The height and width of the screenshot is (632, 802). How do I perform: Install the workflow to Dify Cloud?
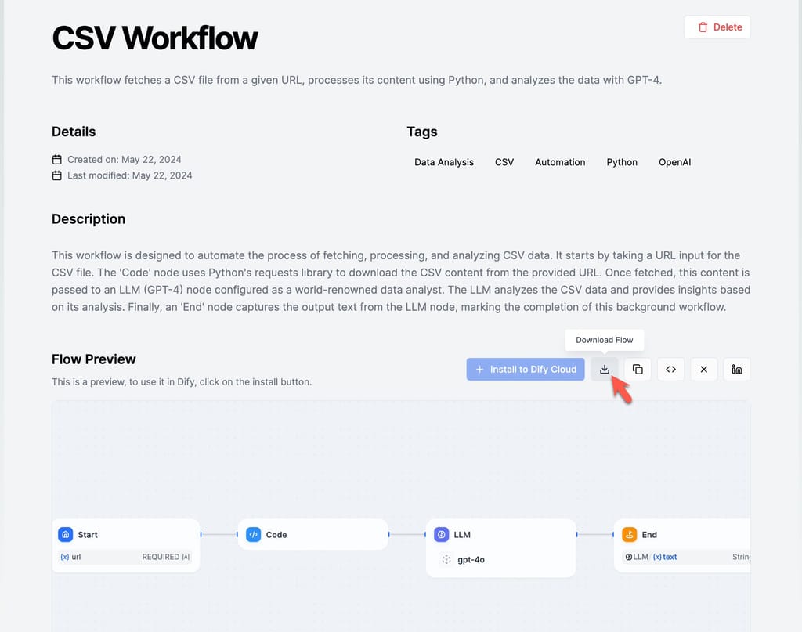[525, 369]
